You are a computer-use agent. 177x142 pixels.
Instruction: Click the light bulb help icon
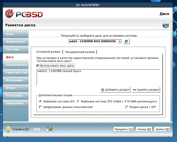[8, 129]
